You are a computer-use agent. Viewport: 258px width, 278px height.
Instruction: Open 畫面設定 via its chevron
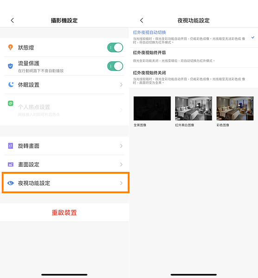tap(121, 164)
